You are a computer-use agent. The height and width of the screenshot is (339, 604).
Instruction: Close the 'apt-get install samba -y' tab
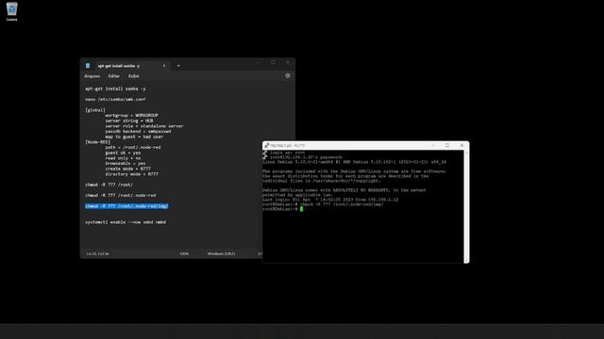pos(164,66)
